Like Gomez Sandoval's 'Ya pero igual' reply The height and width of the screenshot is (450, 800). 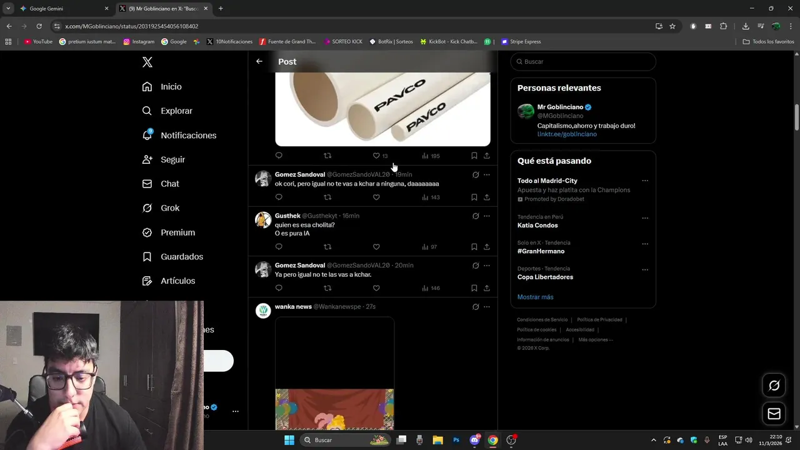pyautogui.click(x=376, y=288)
